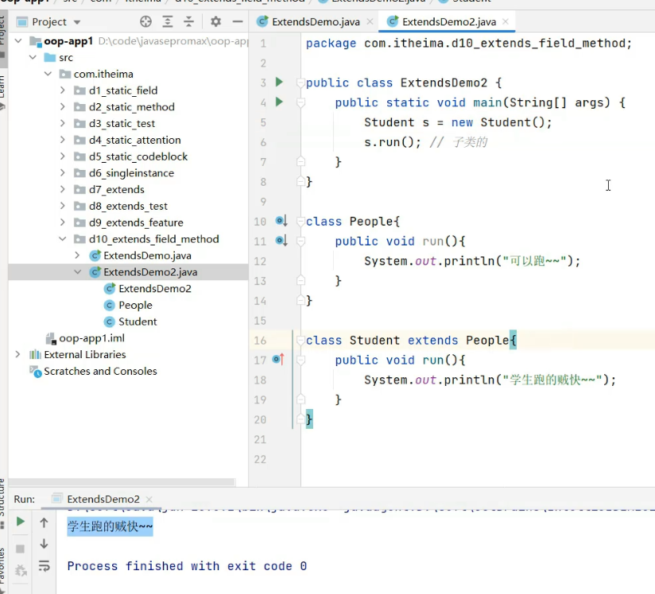Click the Expand All icon in Project panel

tap(168, 21)
